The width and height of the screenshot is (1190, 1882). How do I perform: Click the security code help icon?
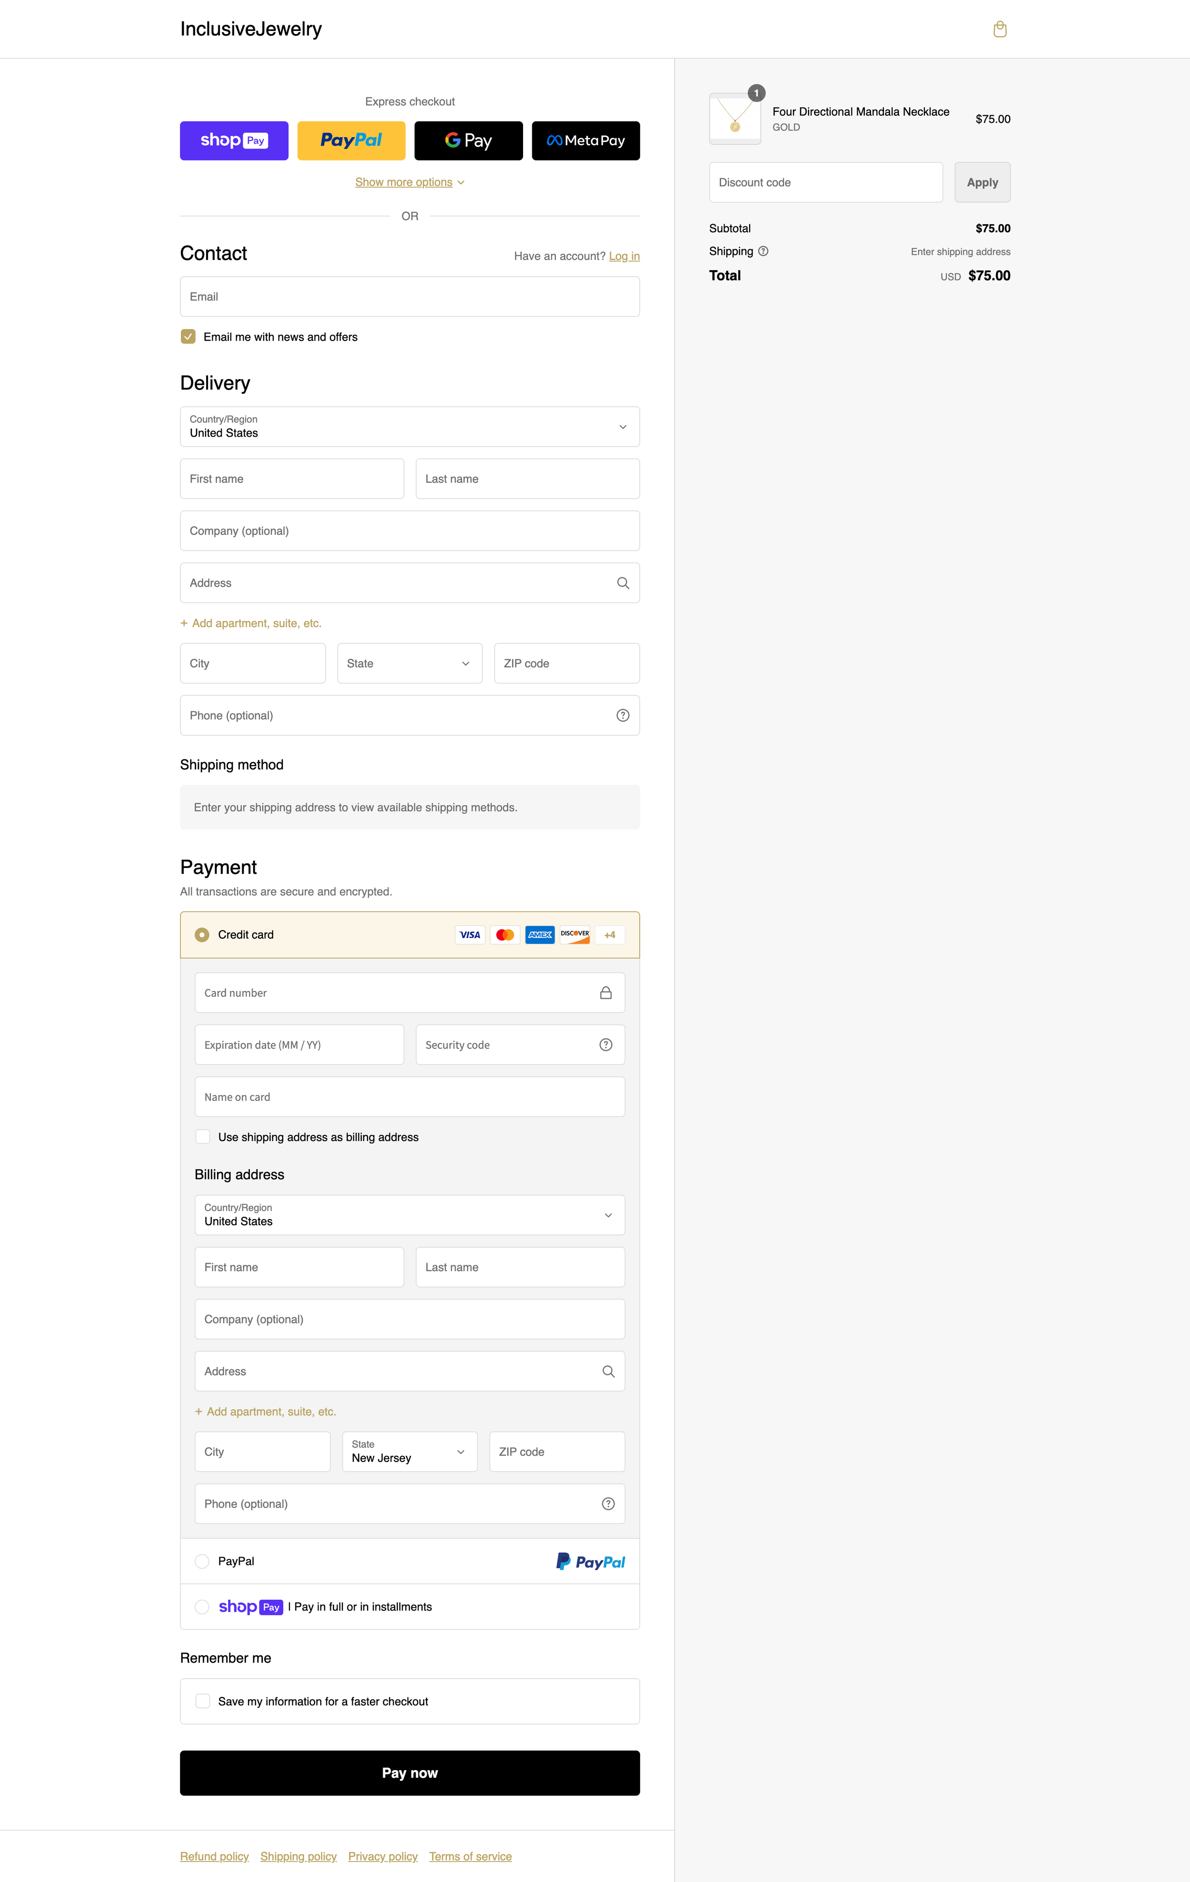(x=605, y=1045)
